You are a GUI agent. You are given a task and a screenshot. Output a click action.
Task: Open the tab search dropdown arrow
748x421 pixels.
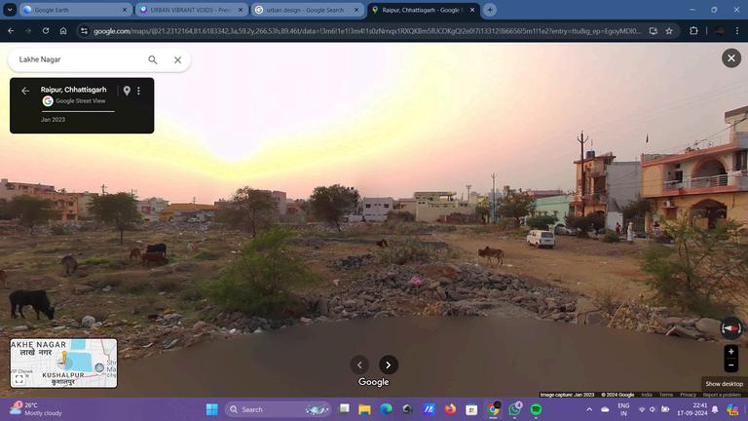[10, 10]
